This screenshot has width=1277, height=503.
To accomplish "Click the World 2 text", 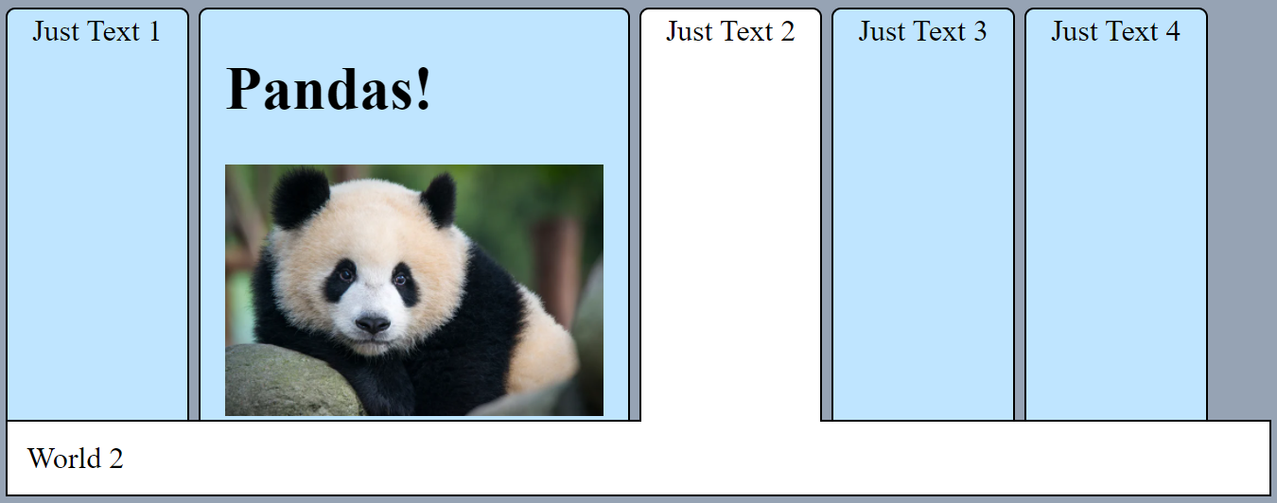I will [x=76, y=459].
